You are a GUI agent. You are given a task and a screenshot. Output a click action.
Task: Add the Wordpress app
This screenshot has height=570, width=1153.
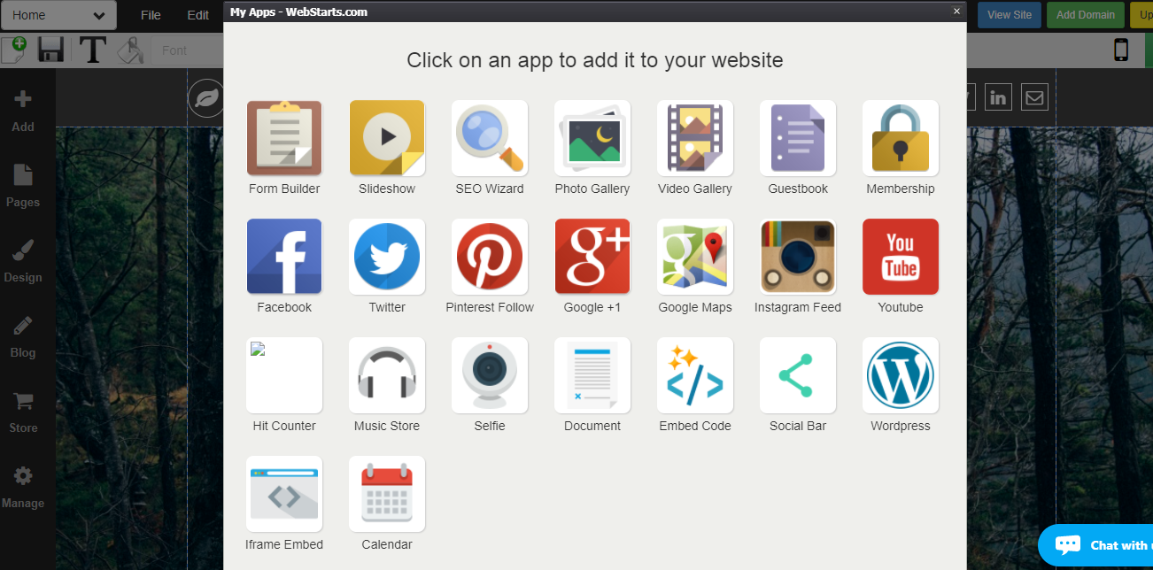click(x=901, y=375)
